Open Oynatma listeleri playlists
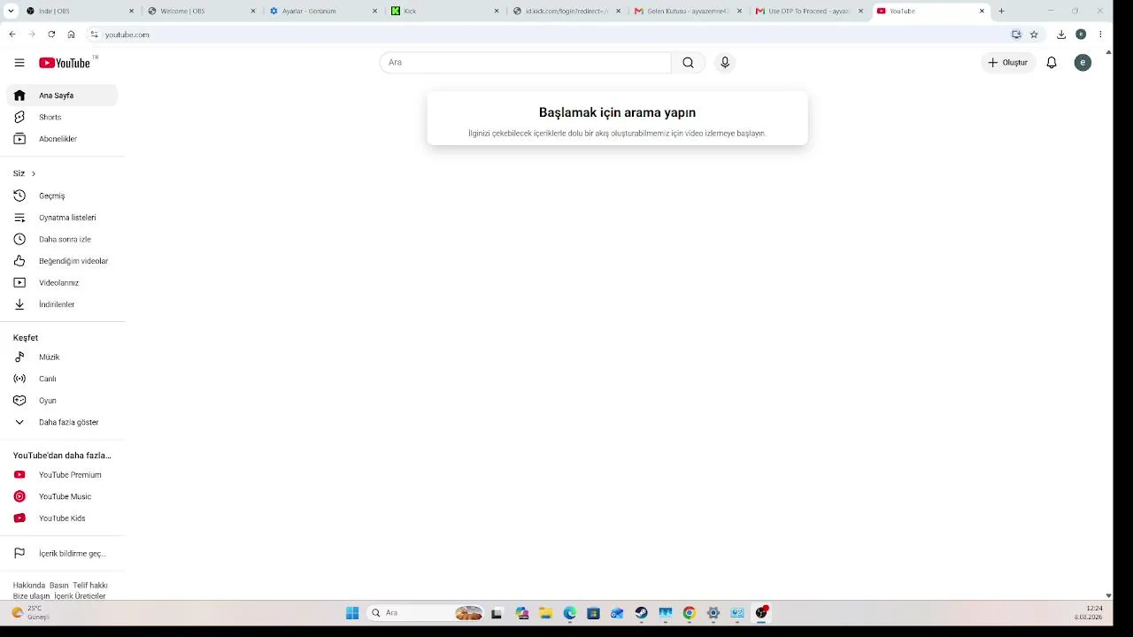 click(x=62, y=218)
